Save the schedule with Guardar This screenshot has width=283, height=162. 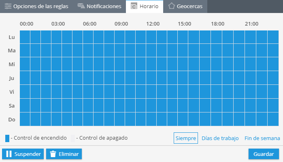264,154
